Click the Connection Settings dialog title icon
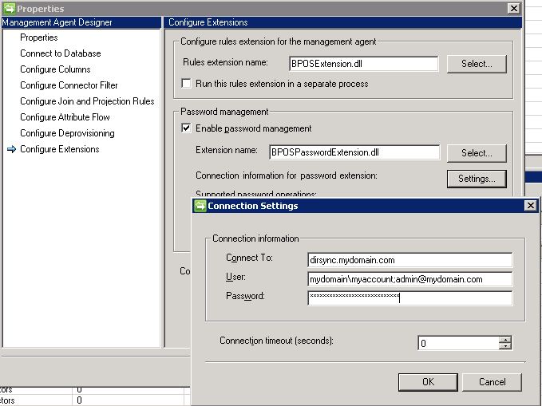The height and width of the screenshot is (406, 542). (x=200, y=206)
